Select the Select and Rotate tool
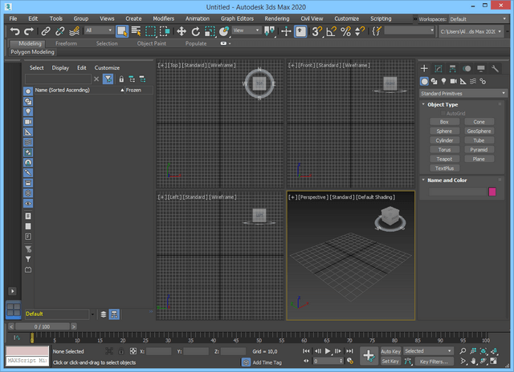Viewport: 514px width, 372px height. [195, 31]
